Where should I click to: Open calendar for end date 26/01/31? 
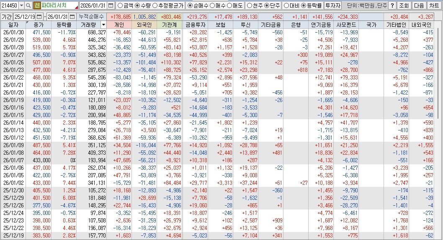click(72, 17)
